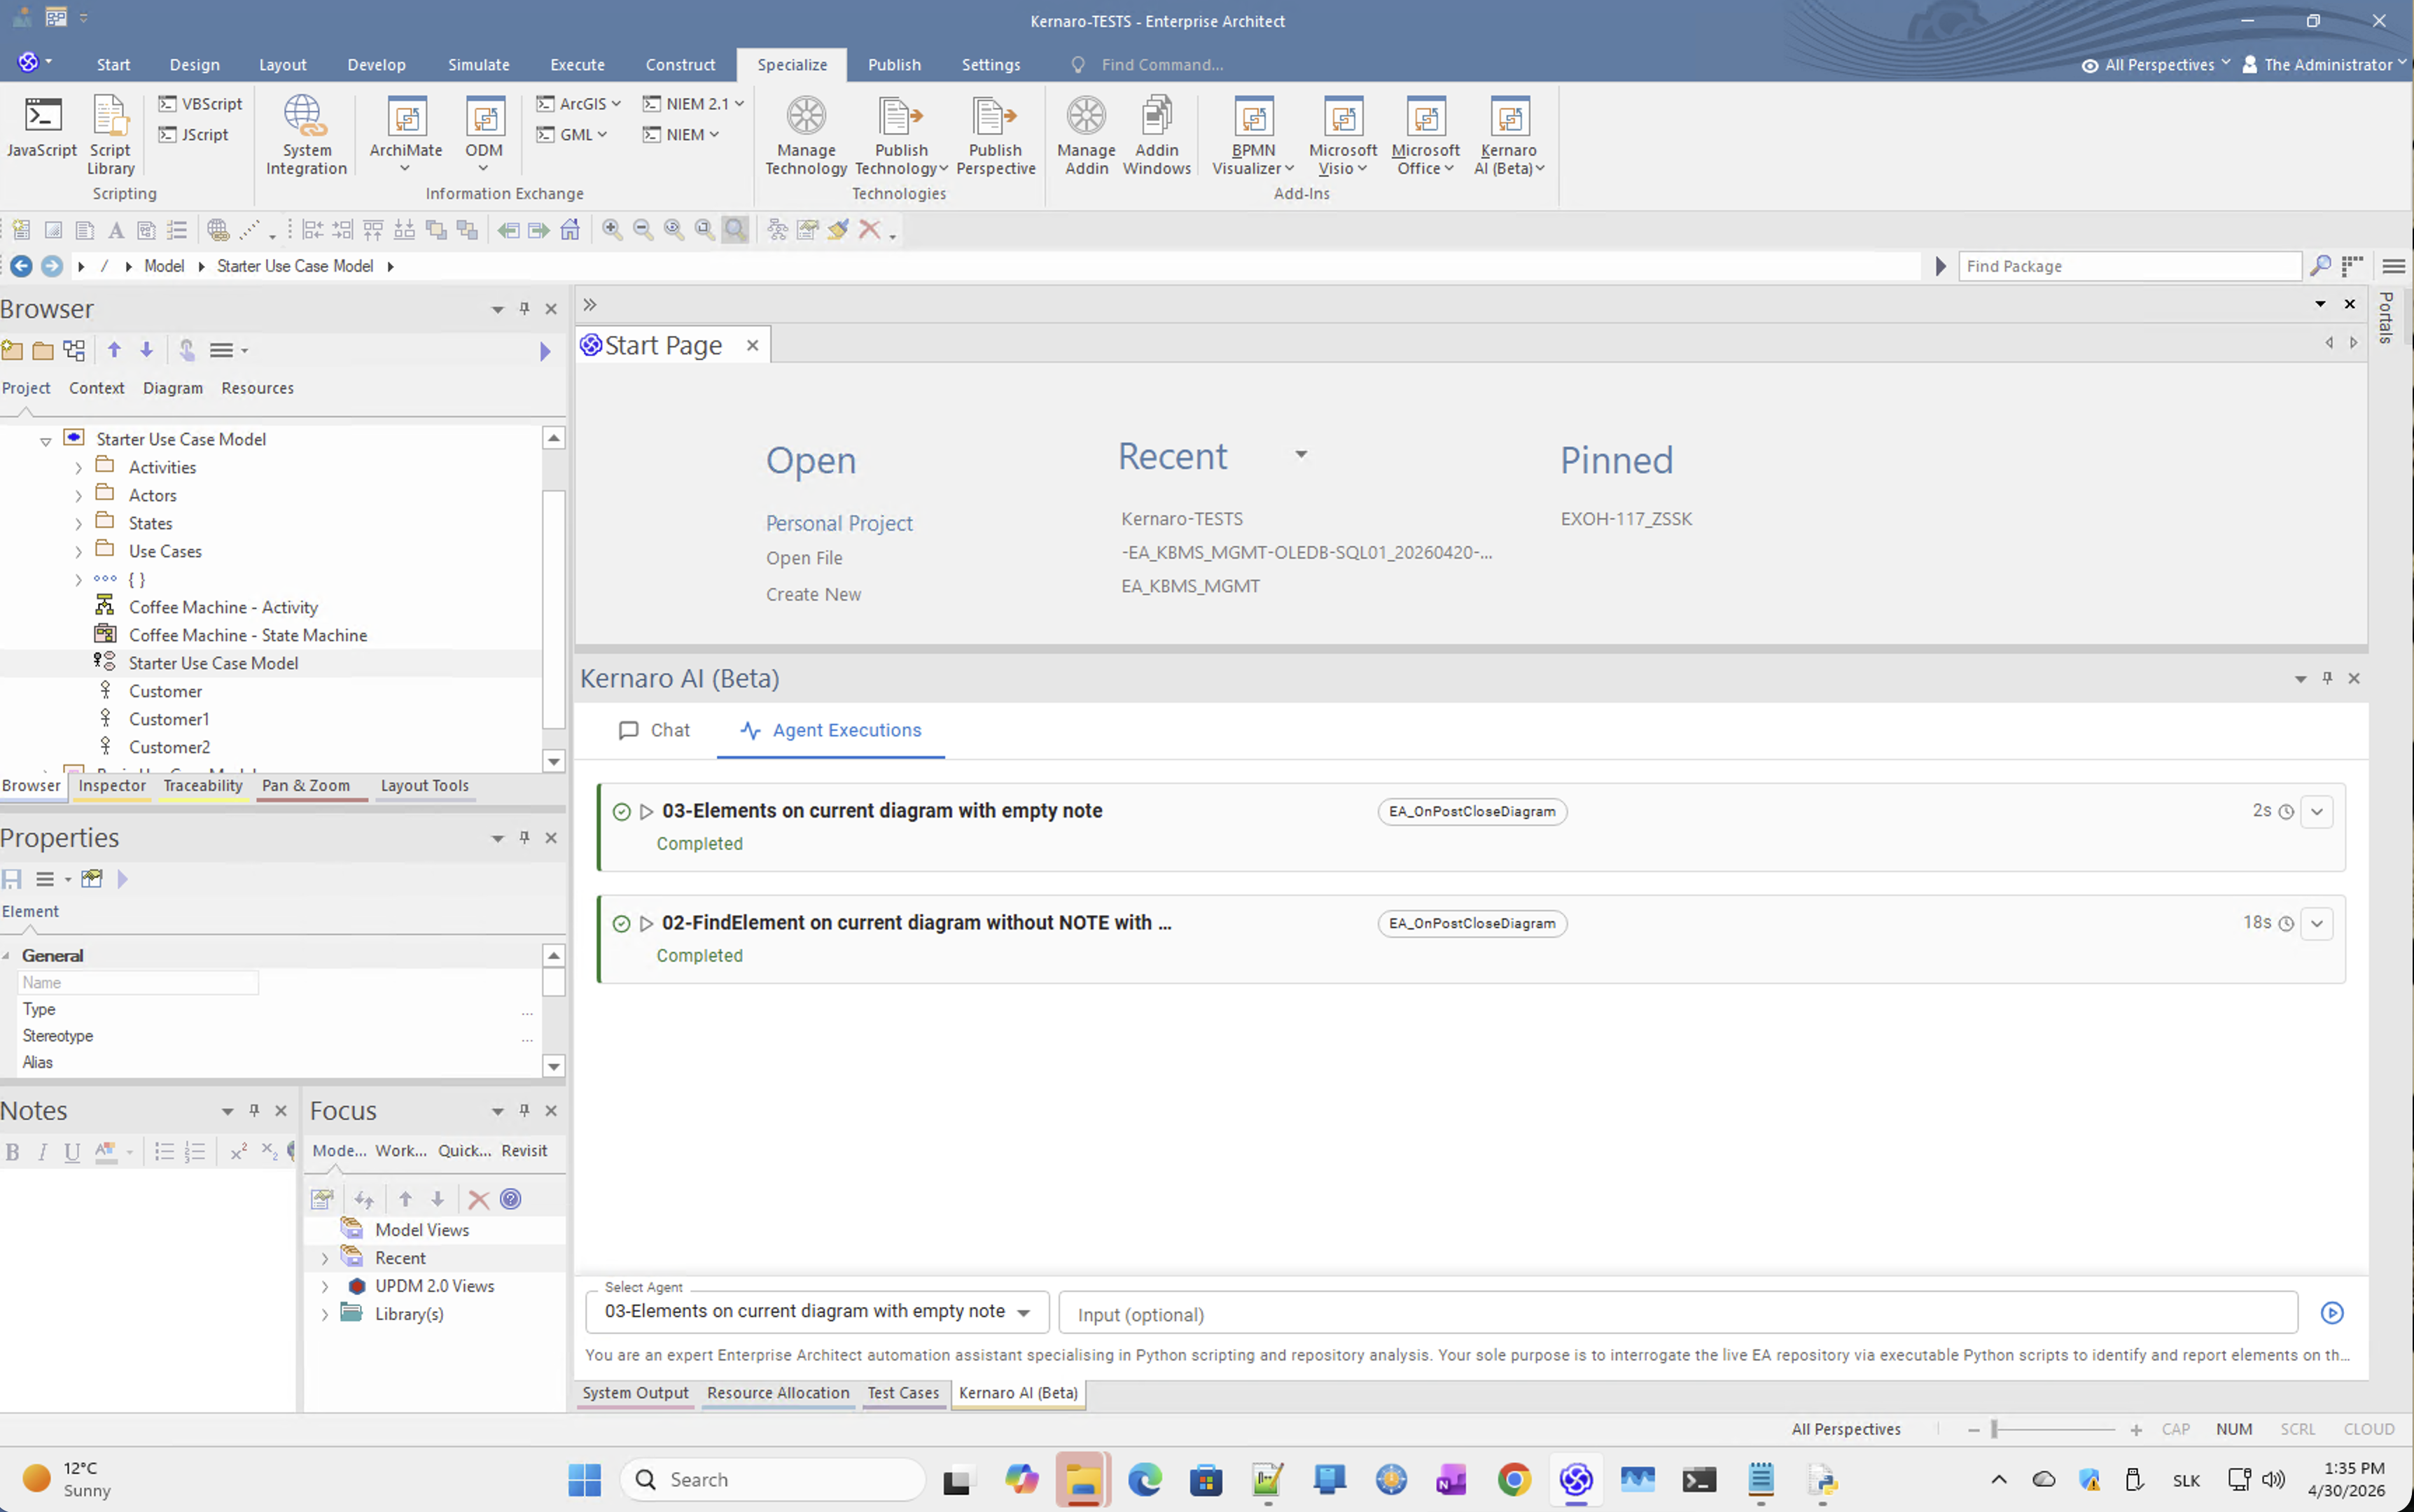The height and width of the screenshot is (1512, 2414).
Task: Open Microsoft Visio add-in menu
Action: (1343, 135)
